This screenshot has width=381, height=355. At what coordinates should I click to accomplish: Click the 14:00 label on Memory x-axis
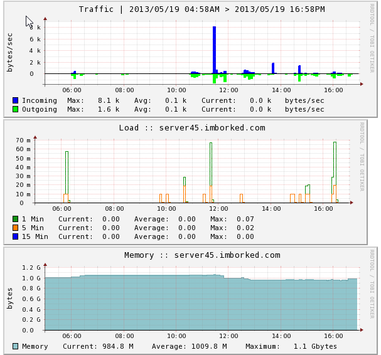coord(281,336)
